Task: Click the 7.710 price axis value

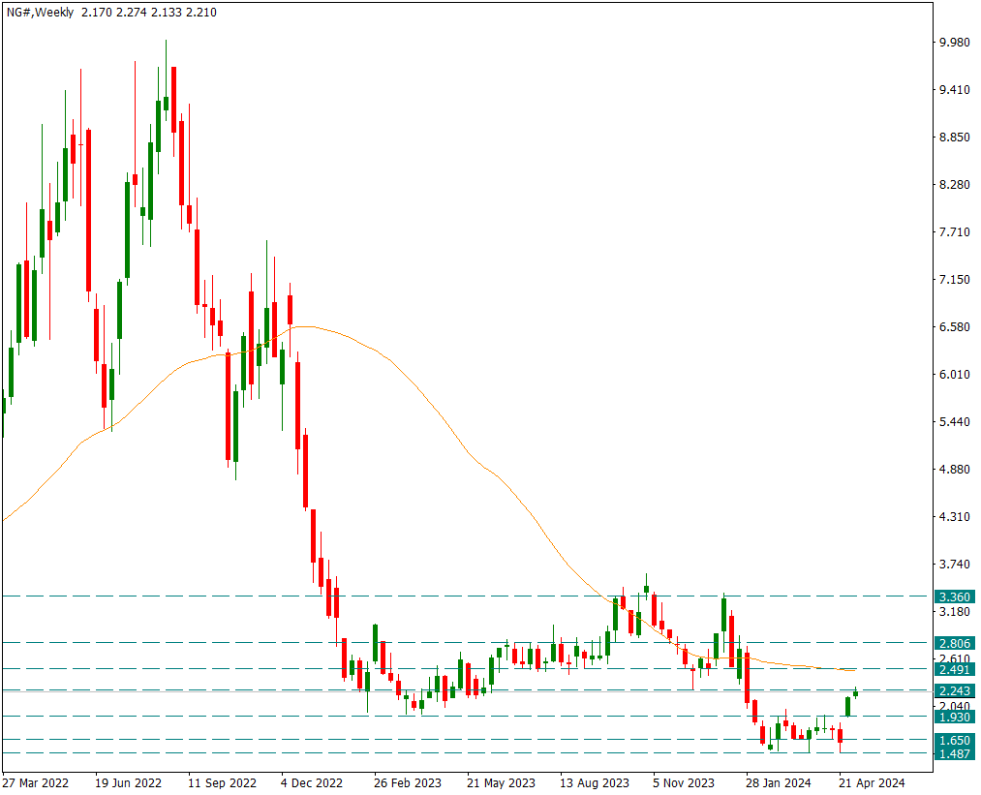Action: 954,232
